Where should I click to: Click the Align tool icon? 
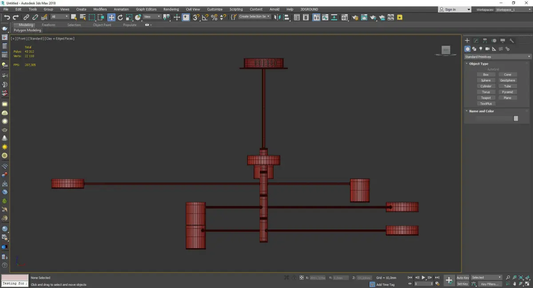click(286, 17)
